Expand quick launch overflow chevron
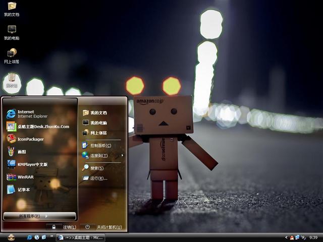 tap(51, 236)
